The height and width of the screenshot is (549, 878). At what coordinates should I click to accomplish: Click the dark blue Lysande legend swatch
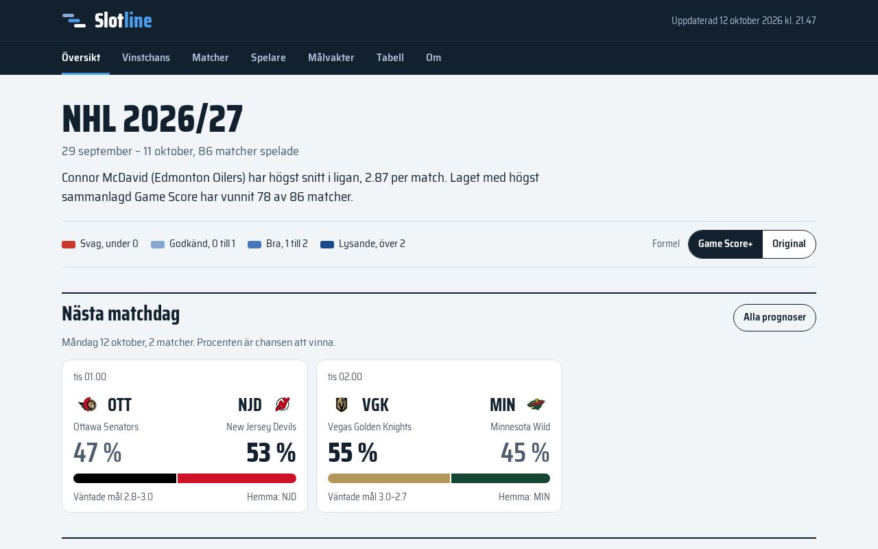tap(327, 244)
